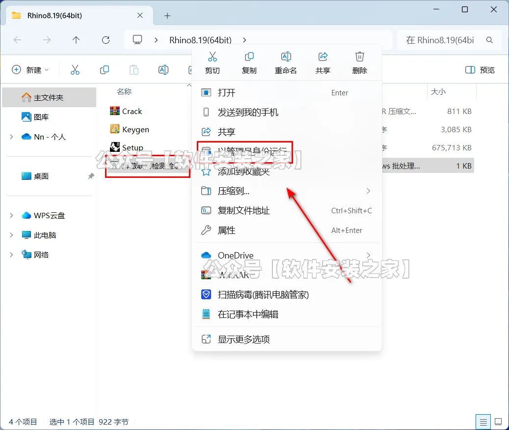Go forward with the right arrow

[47, 40]
